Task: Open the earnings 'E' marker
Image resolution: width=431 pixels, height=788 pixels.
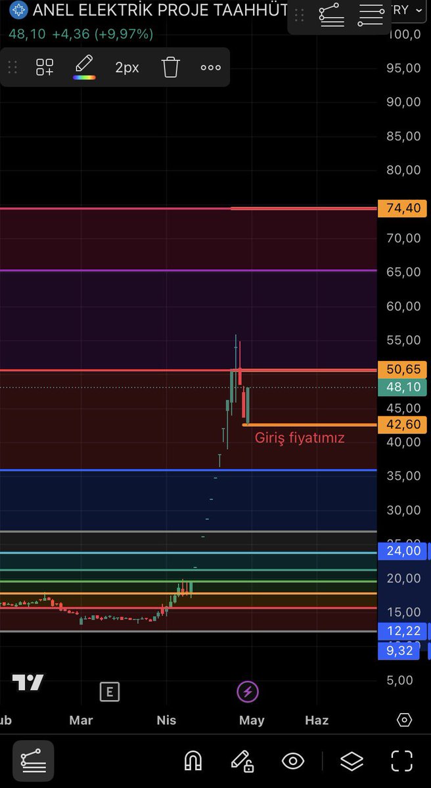Action: (109, 691)
